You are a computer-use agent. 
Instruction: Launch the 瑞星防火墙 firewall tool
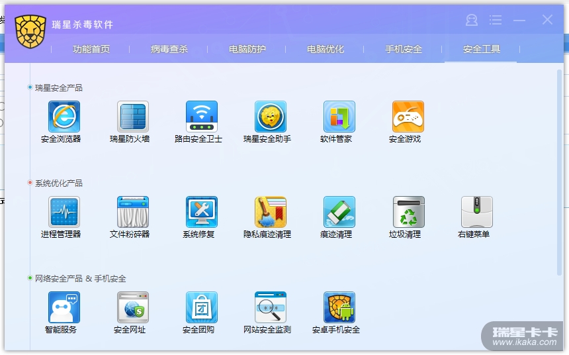click(133, 117)
